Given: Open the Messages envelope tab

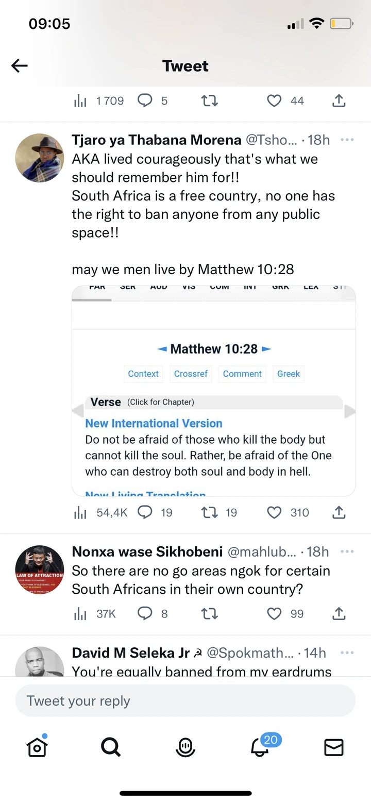Looking at the screenshot, I should pyautogui.click(x=334, y=747).
